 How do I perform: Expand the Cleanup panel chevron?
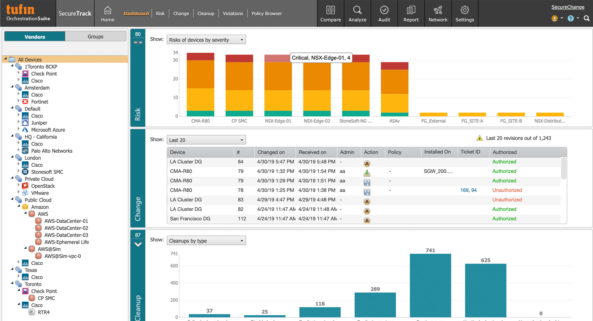pyautogui.click(x=138, y=245)
